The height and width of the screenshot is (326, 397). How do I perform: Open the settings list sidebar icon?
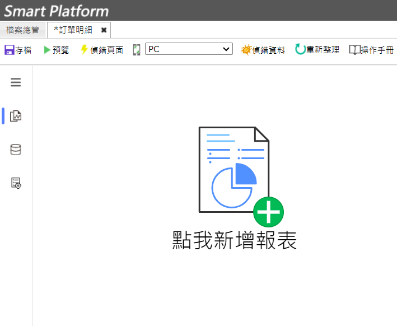pos(16,183)
